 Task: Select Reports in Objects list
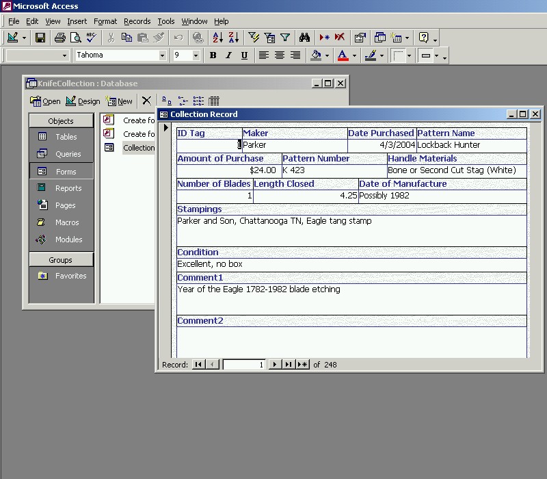pyautogui.click(x=62, y=188)
